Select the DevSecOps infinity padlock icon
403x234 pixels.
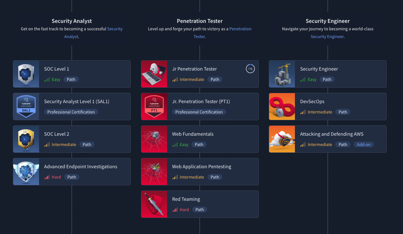coord(282,107)
